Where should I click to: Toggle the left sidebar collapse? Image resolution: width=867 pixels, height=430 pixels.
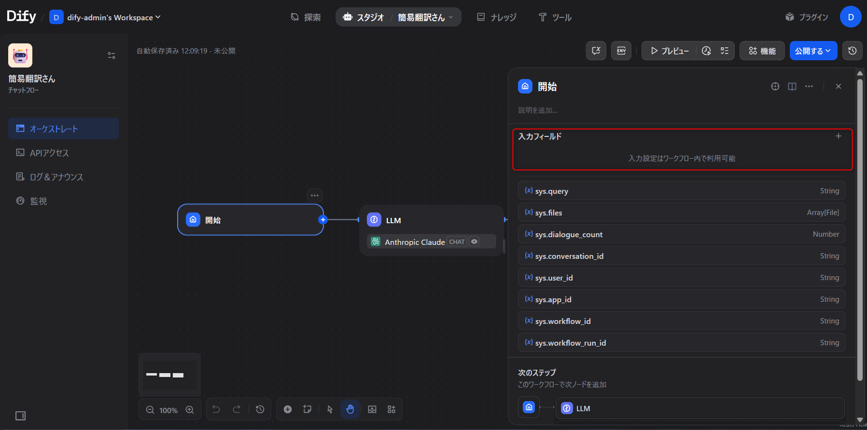click(x=20, y=416)
